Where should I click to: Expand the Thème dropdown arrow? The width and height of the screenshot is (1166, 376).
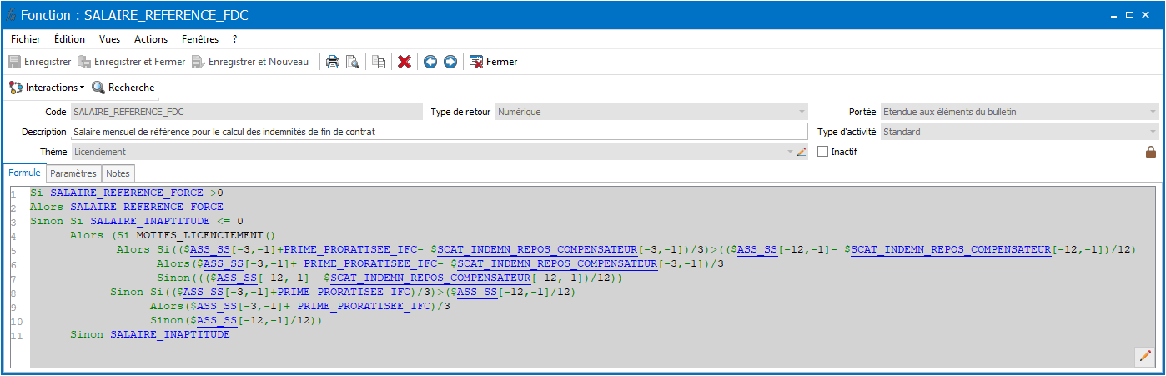tap(790, 152)
